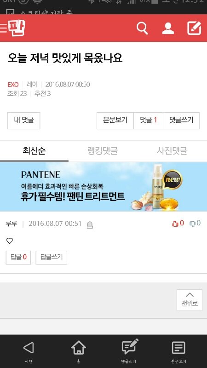The image size is (207, 368).
Task: Open the user profile icon
Action: click(x=168, y=29)
